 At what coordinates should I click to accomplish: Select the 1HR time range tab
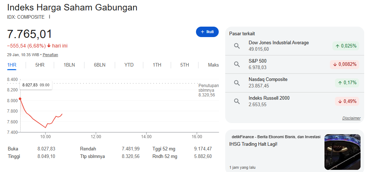pos(12,65)
